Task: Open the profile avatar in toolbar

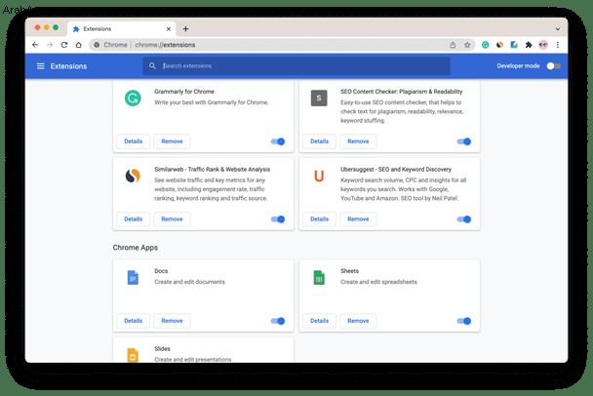Action: (x=543, y=45)
